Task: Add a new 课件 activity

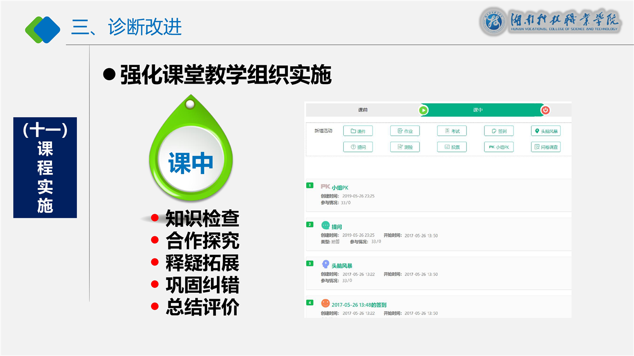Action: (358, 131)
